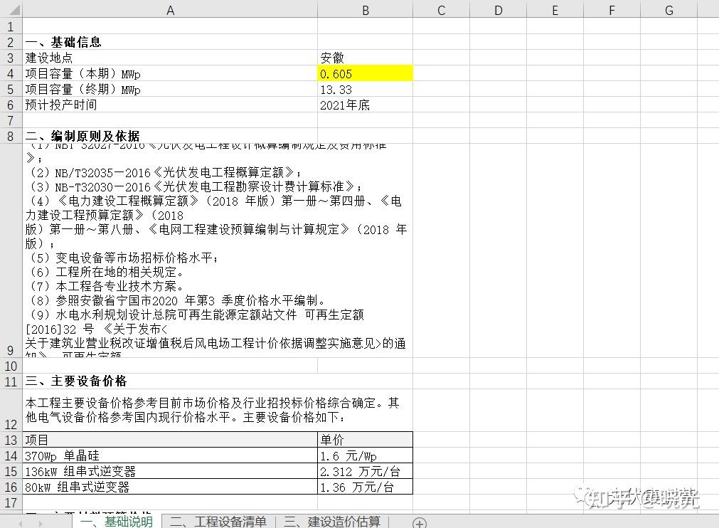Switch to the 二、工程设备清单 sheet tab
This screenshot has height=528, width=719.
click(x=220, y=523)
